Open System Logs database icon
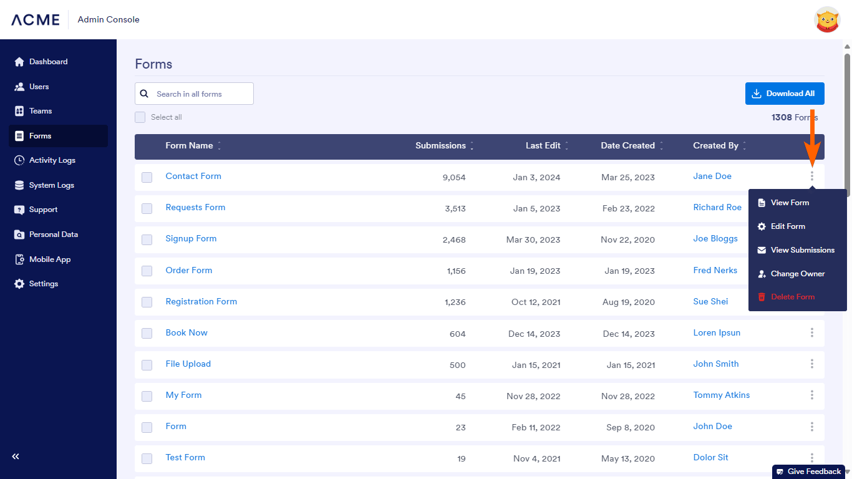 (19, 185)
